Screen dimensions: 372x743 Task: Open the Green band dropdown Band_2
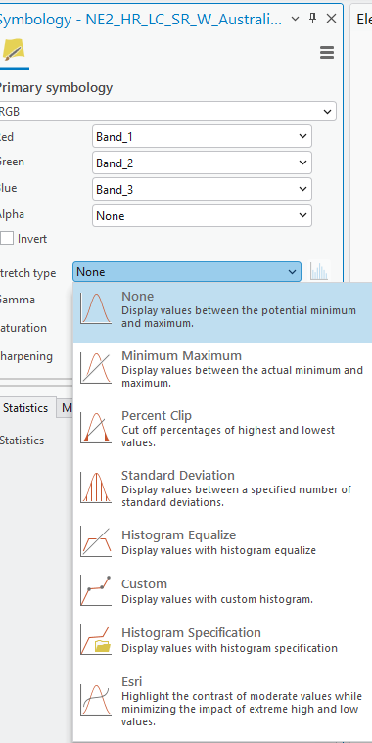[202, 163]
